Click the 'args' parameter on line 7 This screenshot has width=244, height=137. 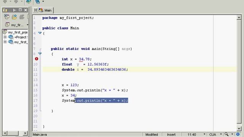126,49
